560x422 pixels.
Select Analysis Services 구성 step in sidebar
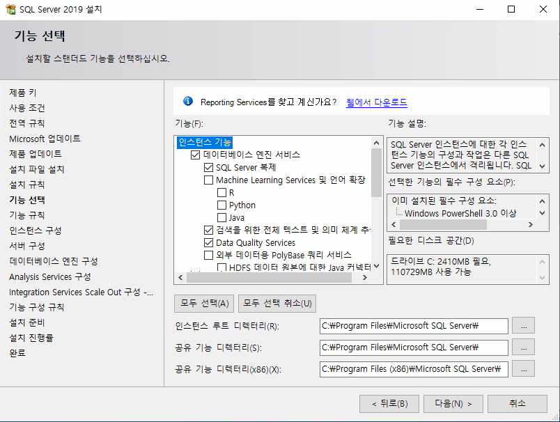[50, 276]
